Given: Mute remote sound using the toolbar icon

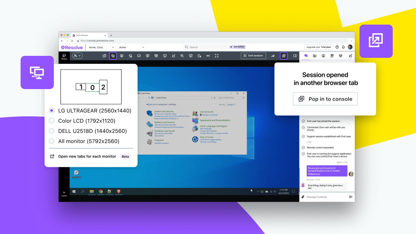Looking at the screenshot, I should 208,56.
